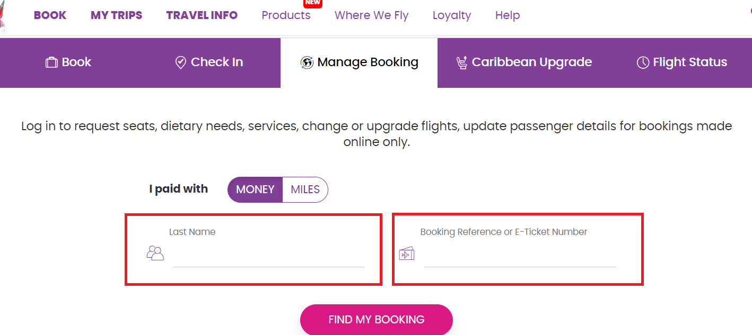Go to Where We Fly link

point(372,15)
